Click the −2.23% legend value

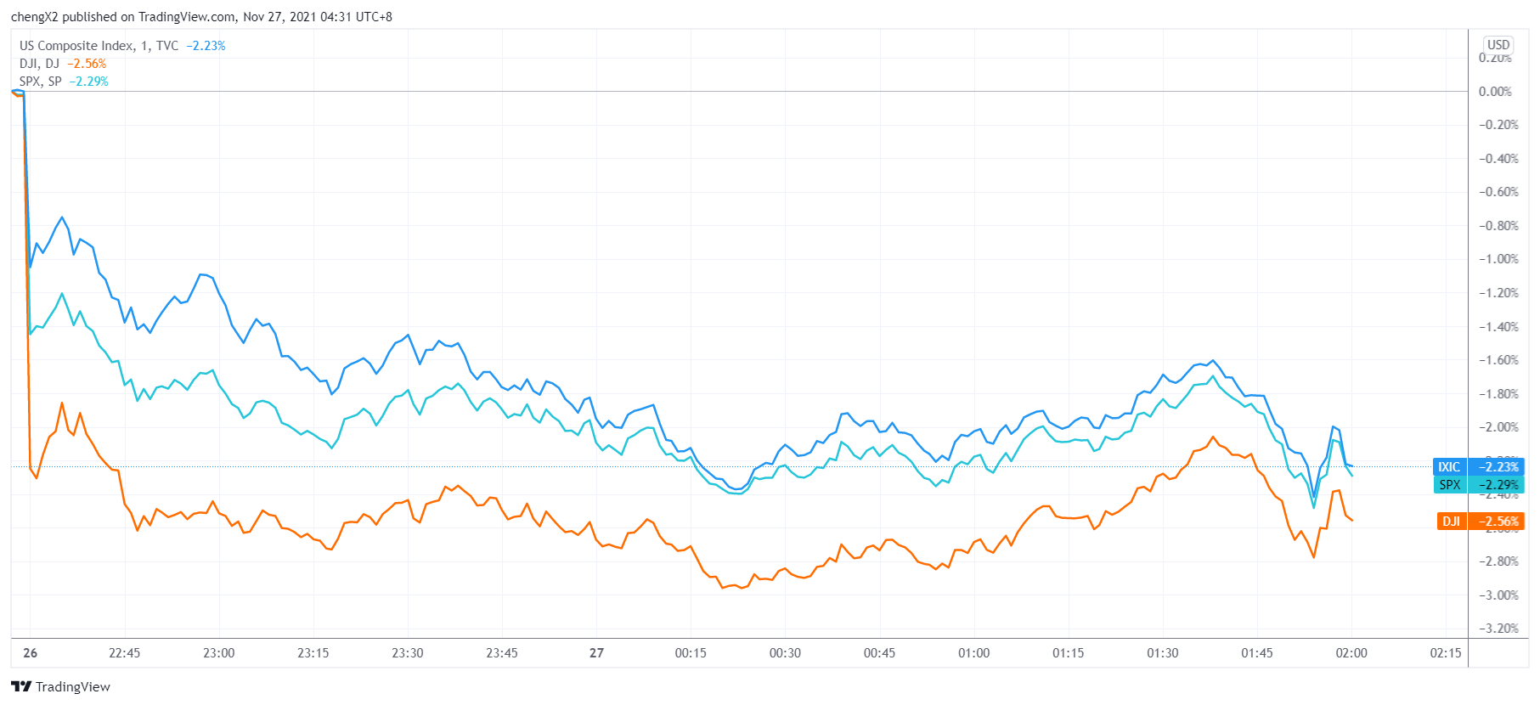[x=206, y=46]
